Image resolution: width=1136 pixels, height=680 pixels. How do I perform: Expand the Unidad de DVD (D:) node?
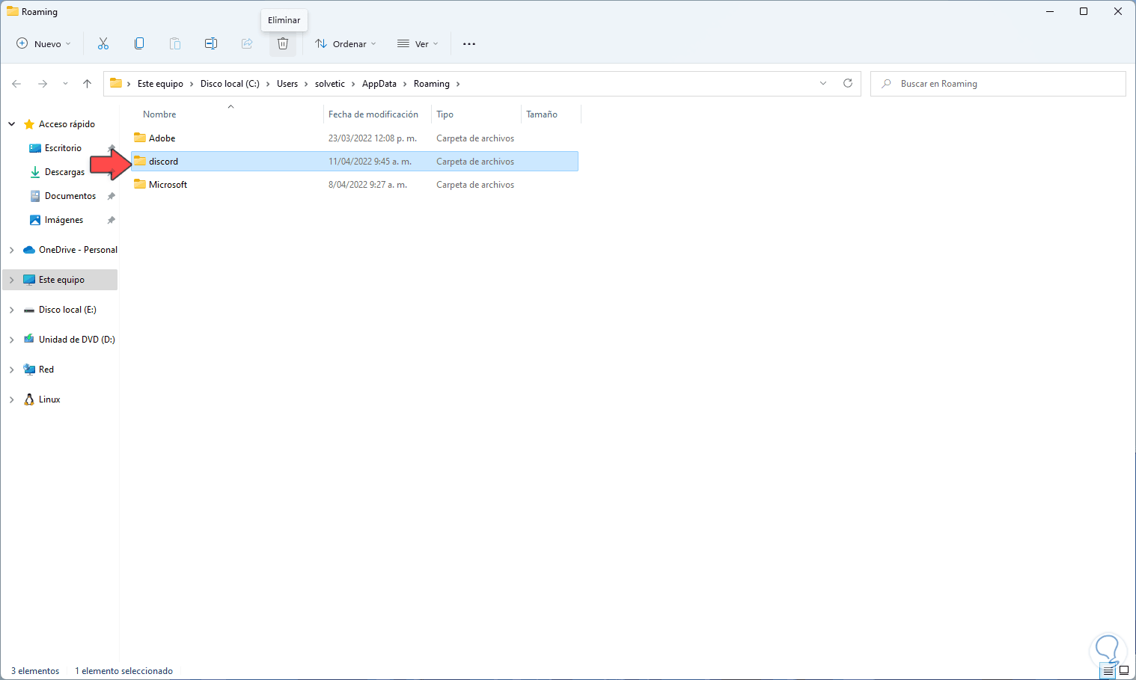[12, 340]
